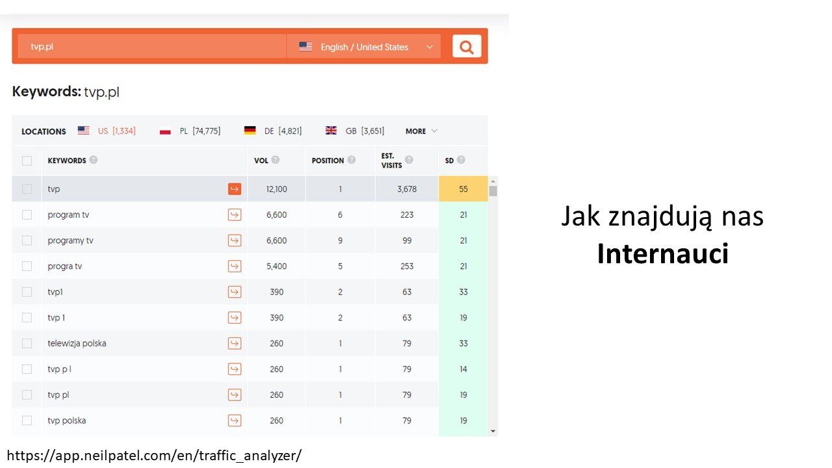Check the box for tvp p l
832x468 pixels.
click(27, 369)
